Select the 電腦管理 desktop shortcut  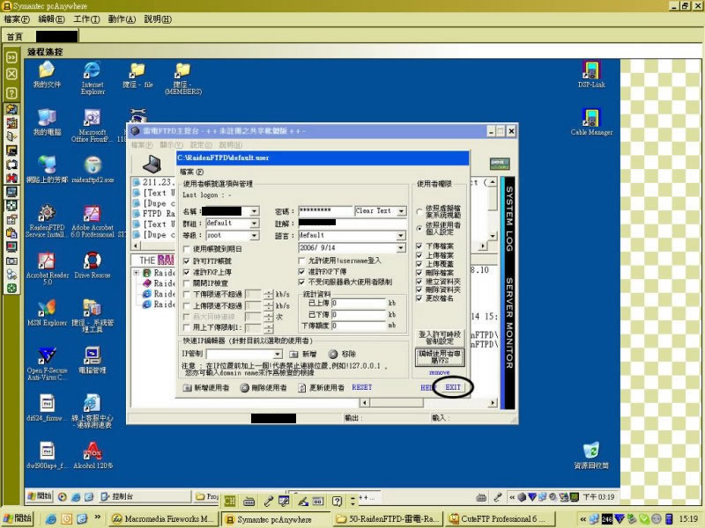(x=93, y=360)
